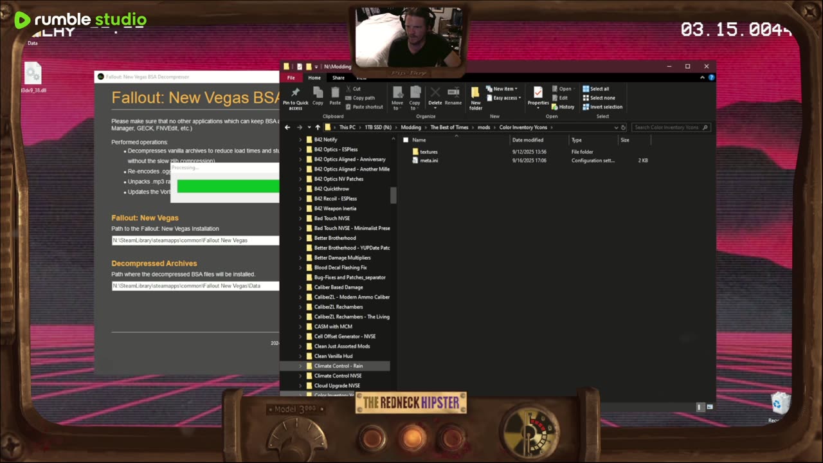Click the Paste icon in the ribbon
Image resolution: width=823 pixels, height=463 pixels.
(x=335, y=95)
